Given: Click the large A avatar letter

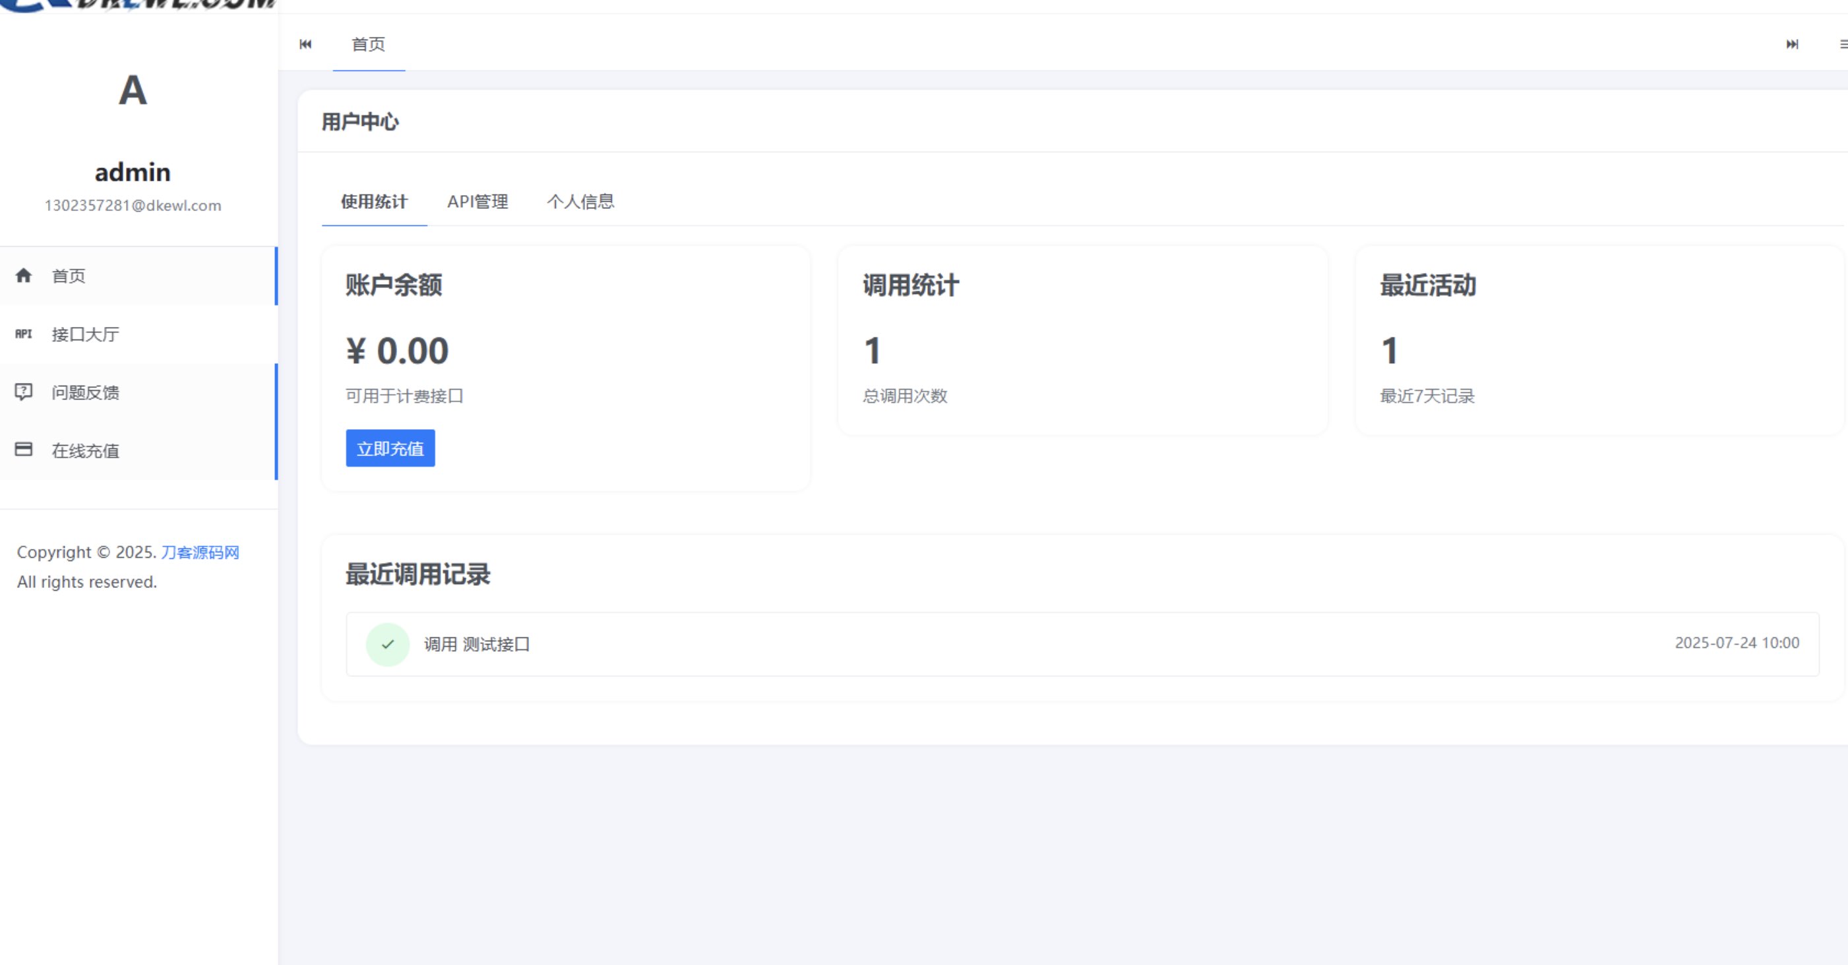Looking at the screenshot, I should point(133,91).
